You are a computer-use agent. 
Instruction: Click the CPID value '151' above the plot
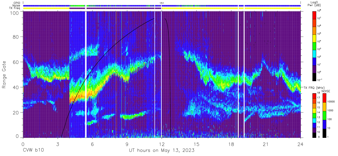pyautogui.click(x=162, y=3)
